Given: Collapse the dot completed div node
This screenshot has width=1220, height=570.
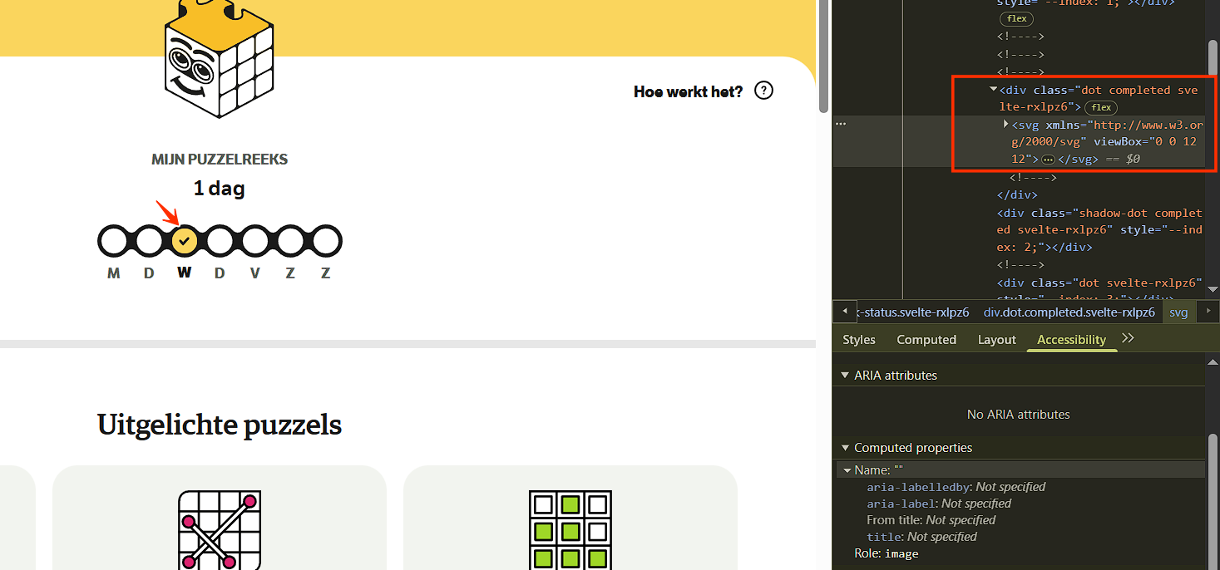Looking at the screenshot, I should (993, 90).
